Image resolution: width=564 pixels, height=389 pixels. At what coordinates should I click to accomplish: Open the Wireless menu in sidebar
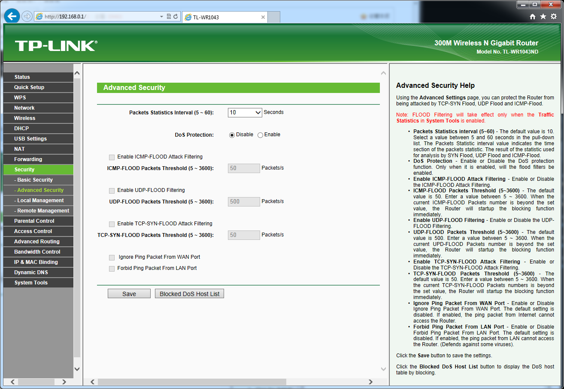pos(25,118)
